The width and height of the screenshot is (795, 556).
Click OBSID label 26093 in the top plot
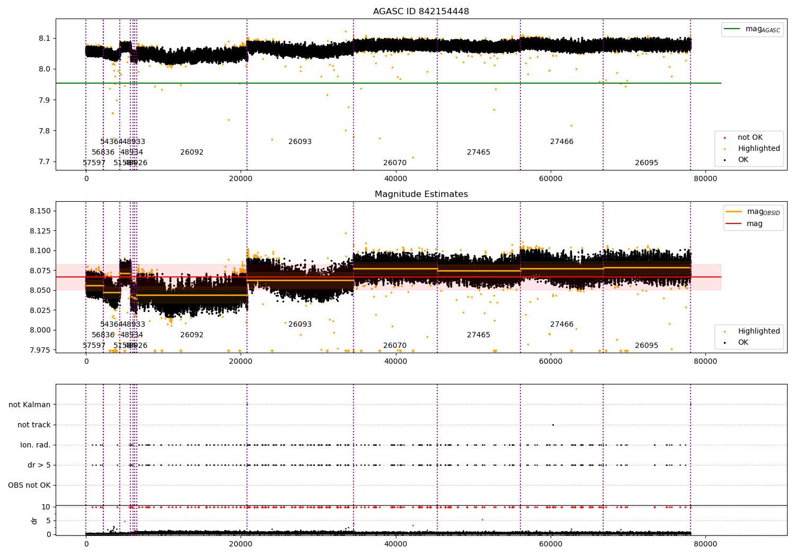tap(300, 142)
